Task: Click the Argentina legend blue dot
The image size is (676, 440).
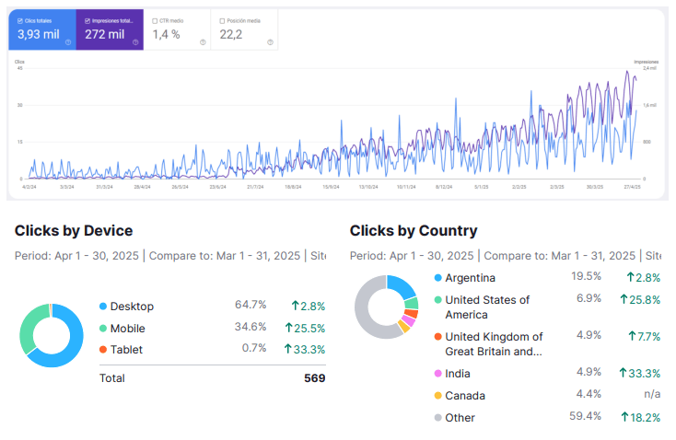Action: click(x=437, y=278)
